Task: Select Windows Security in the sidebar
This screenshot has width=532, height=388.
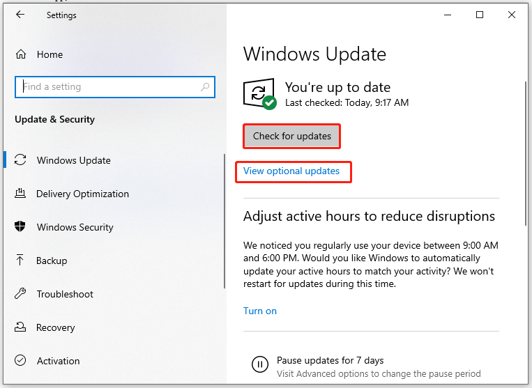Action: point(75,227)
